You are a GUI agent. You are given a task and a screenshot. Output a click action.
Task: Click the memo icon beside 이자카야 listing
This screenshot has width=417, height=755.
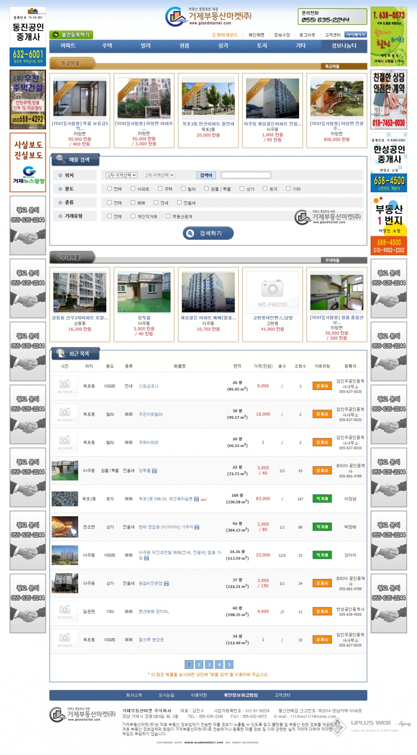pos(197,527)
